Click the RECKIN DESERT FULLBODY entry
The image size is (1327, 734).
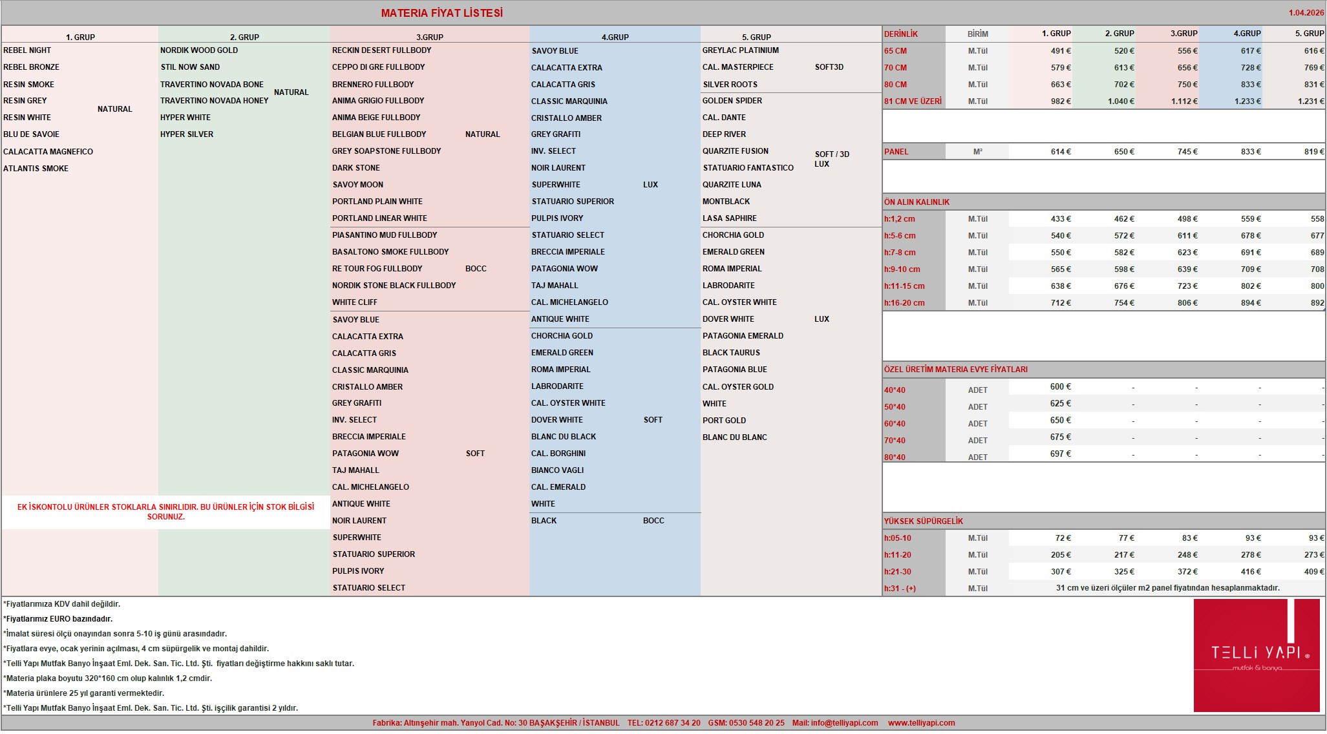tap(381, 50)
